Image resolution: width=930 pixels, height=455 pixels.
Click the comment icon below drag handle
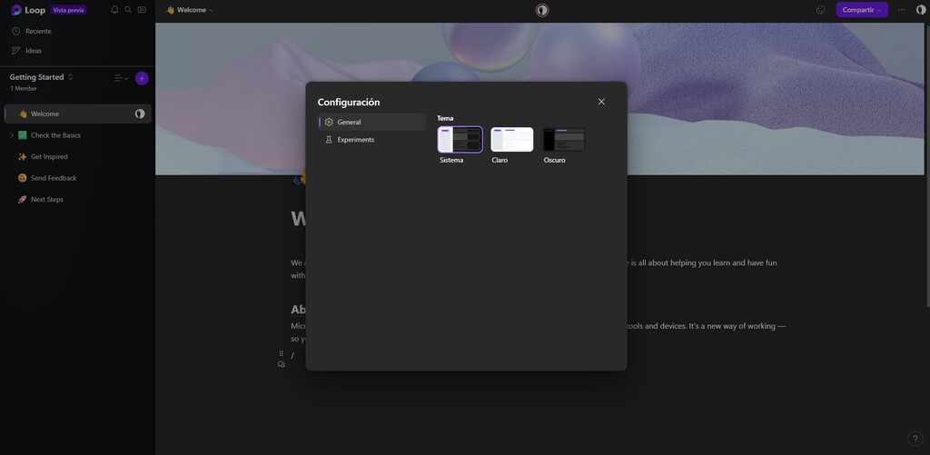[282, 365]
